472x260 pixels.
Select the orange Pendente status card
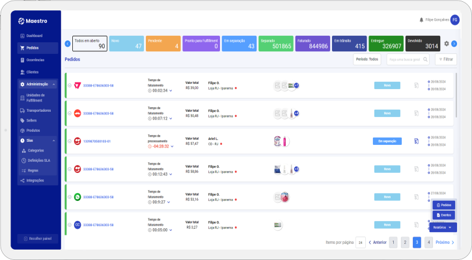click(x=163, y=44)
